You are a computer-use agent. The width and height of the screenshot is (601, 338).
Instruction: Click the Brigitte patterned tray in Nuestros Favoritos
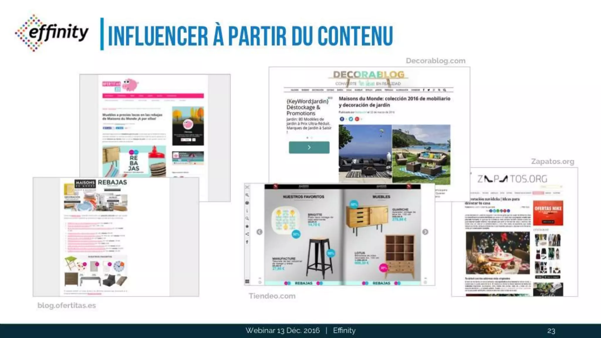tap(286, 220)
